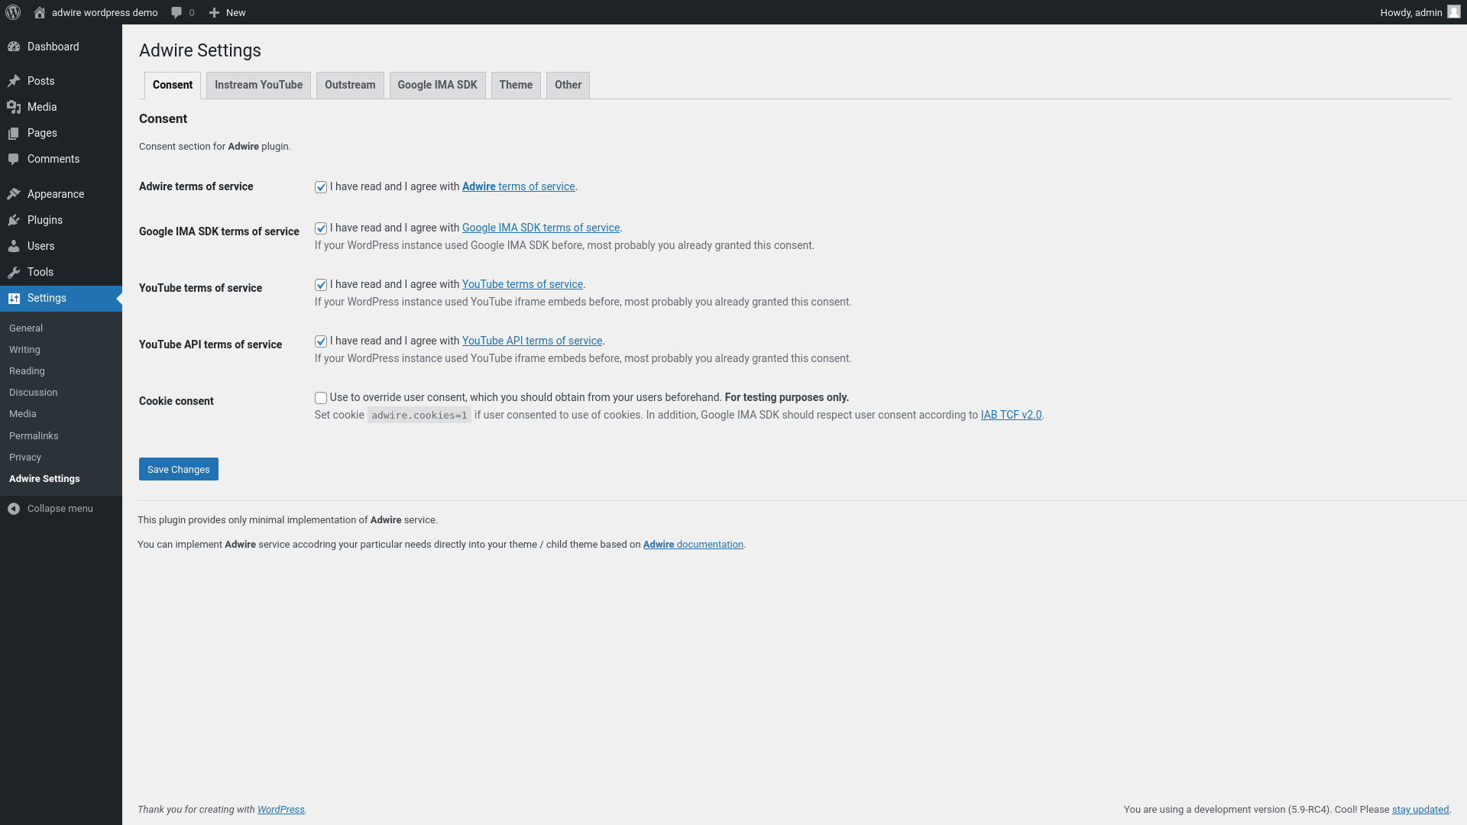Switch to the Outstream tab
The image size is (1467, 825).
coord(350,85)
